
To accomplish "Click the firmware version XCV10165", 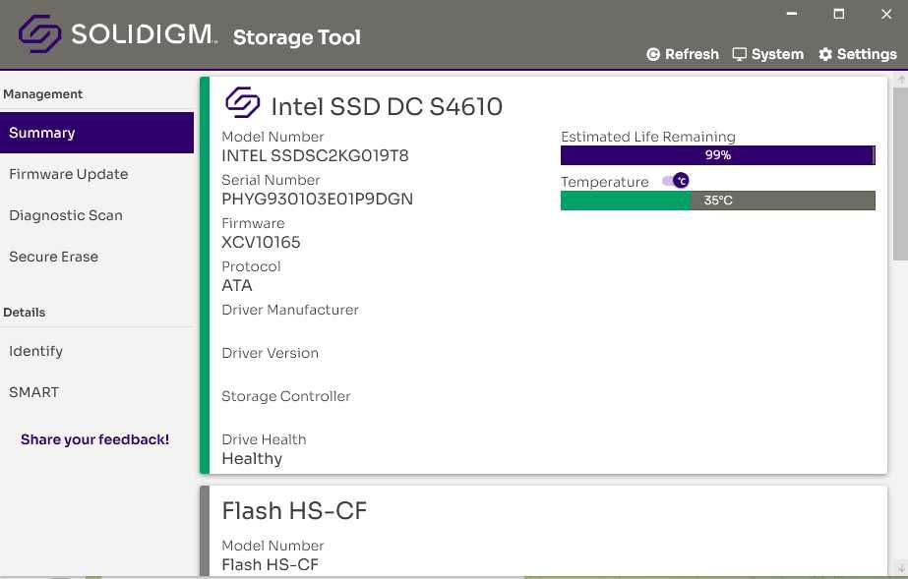I will [261, 243].
